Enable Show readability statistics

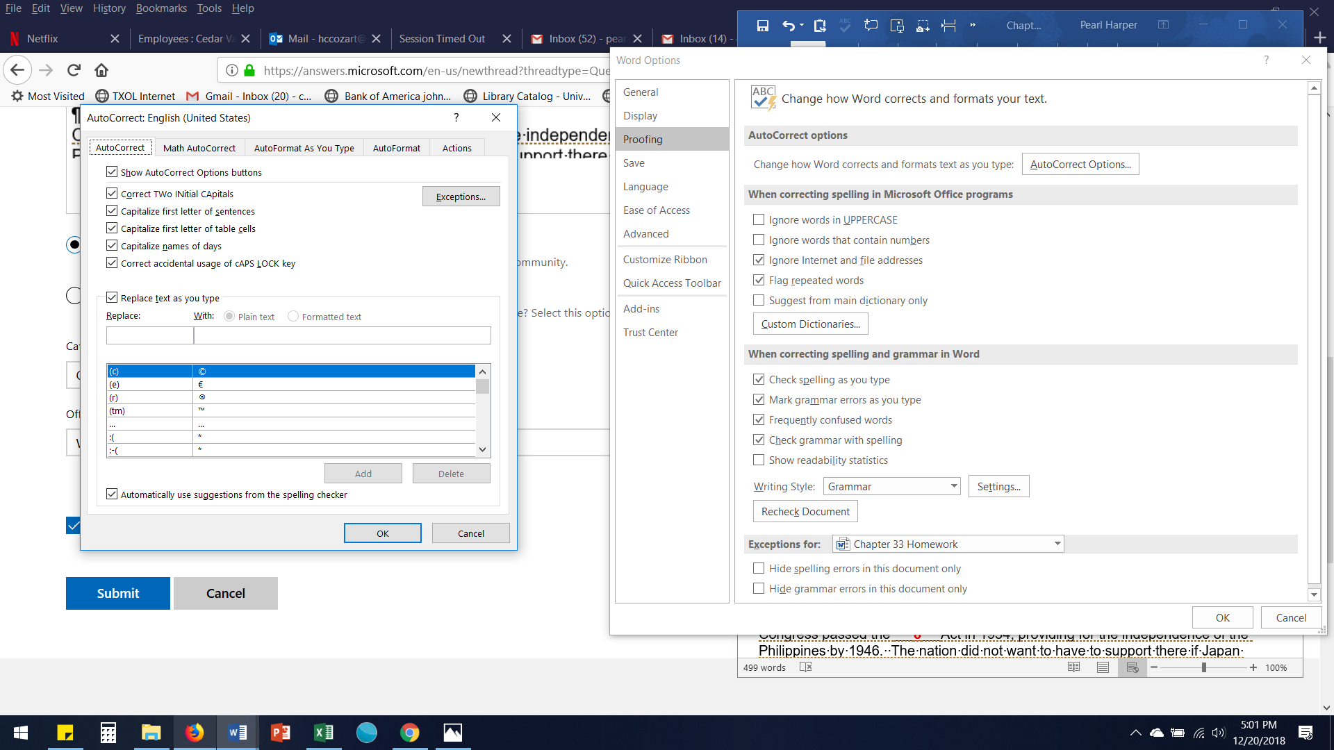click(759, 460)
